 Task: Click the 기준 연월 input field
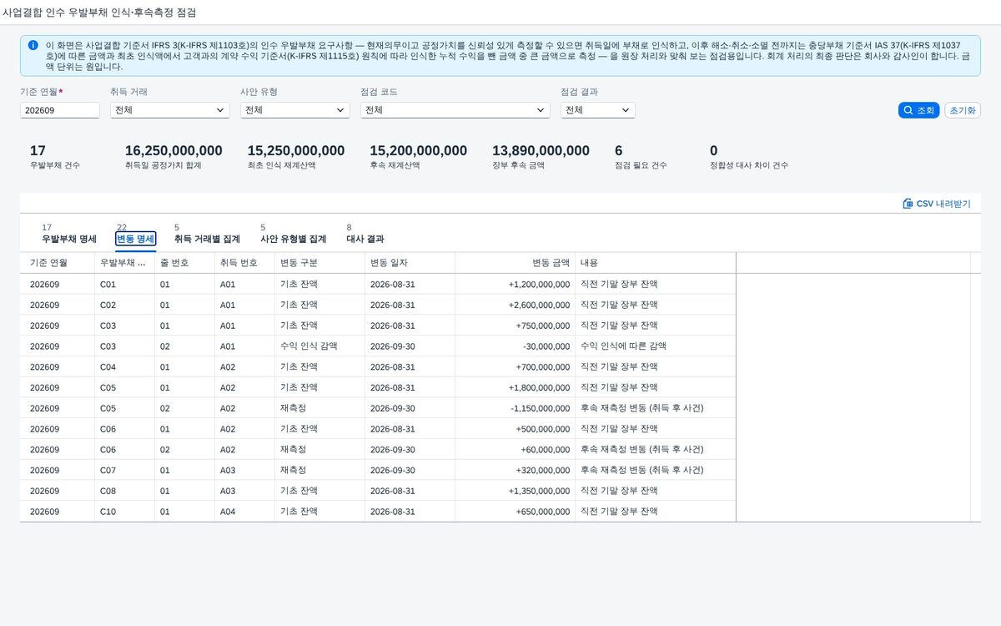pyautogui.click(x=60, y=110)
